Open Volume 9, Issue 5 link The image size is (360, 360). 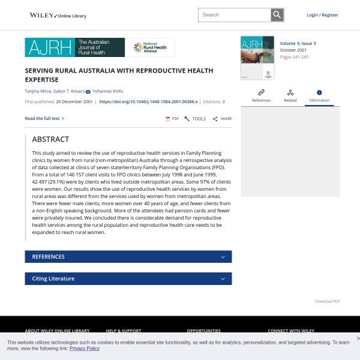click(x=298, y=43)
